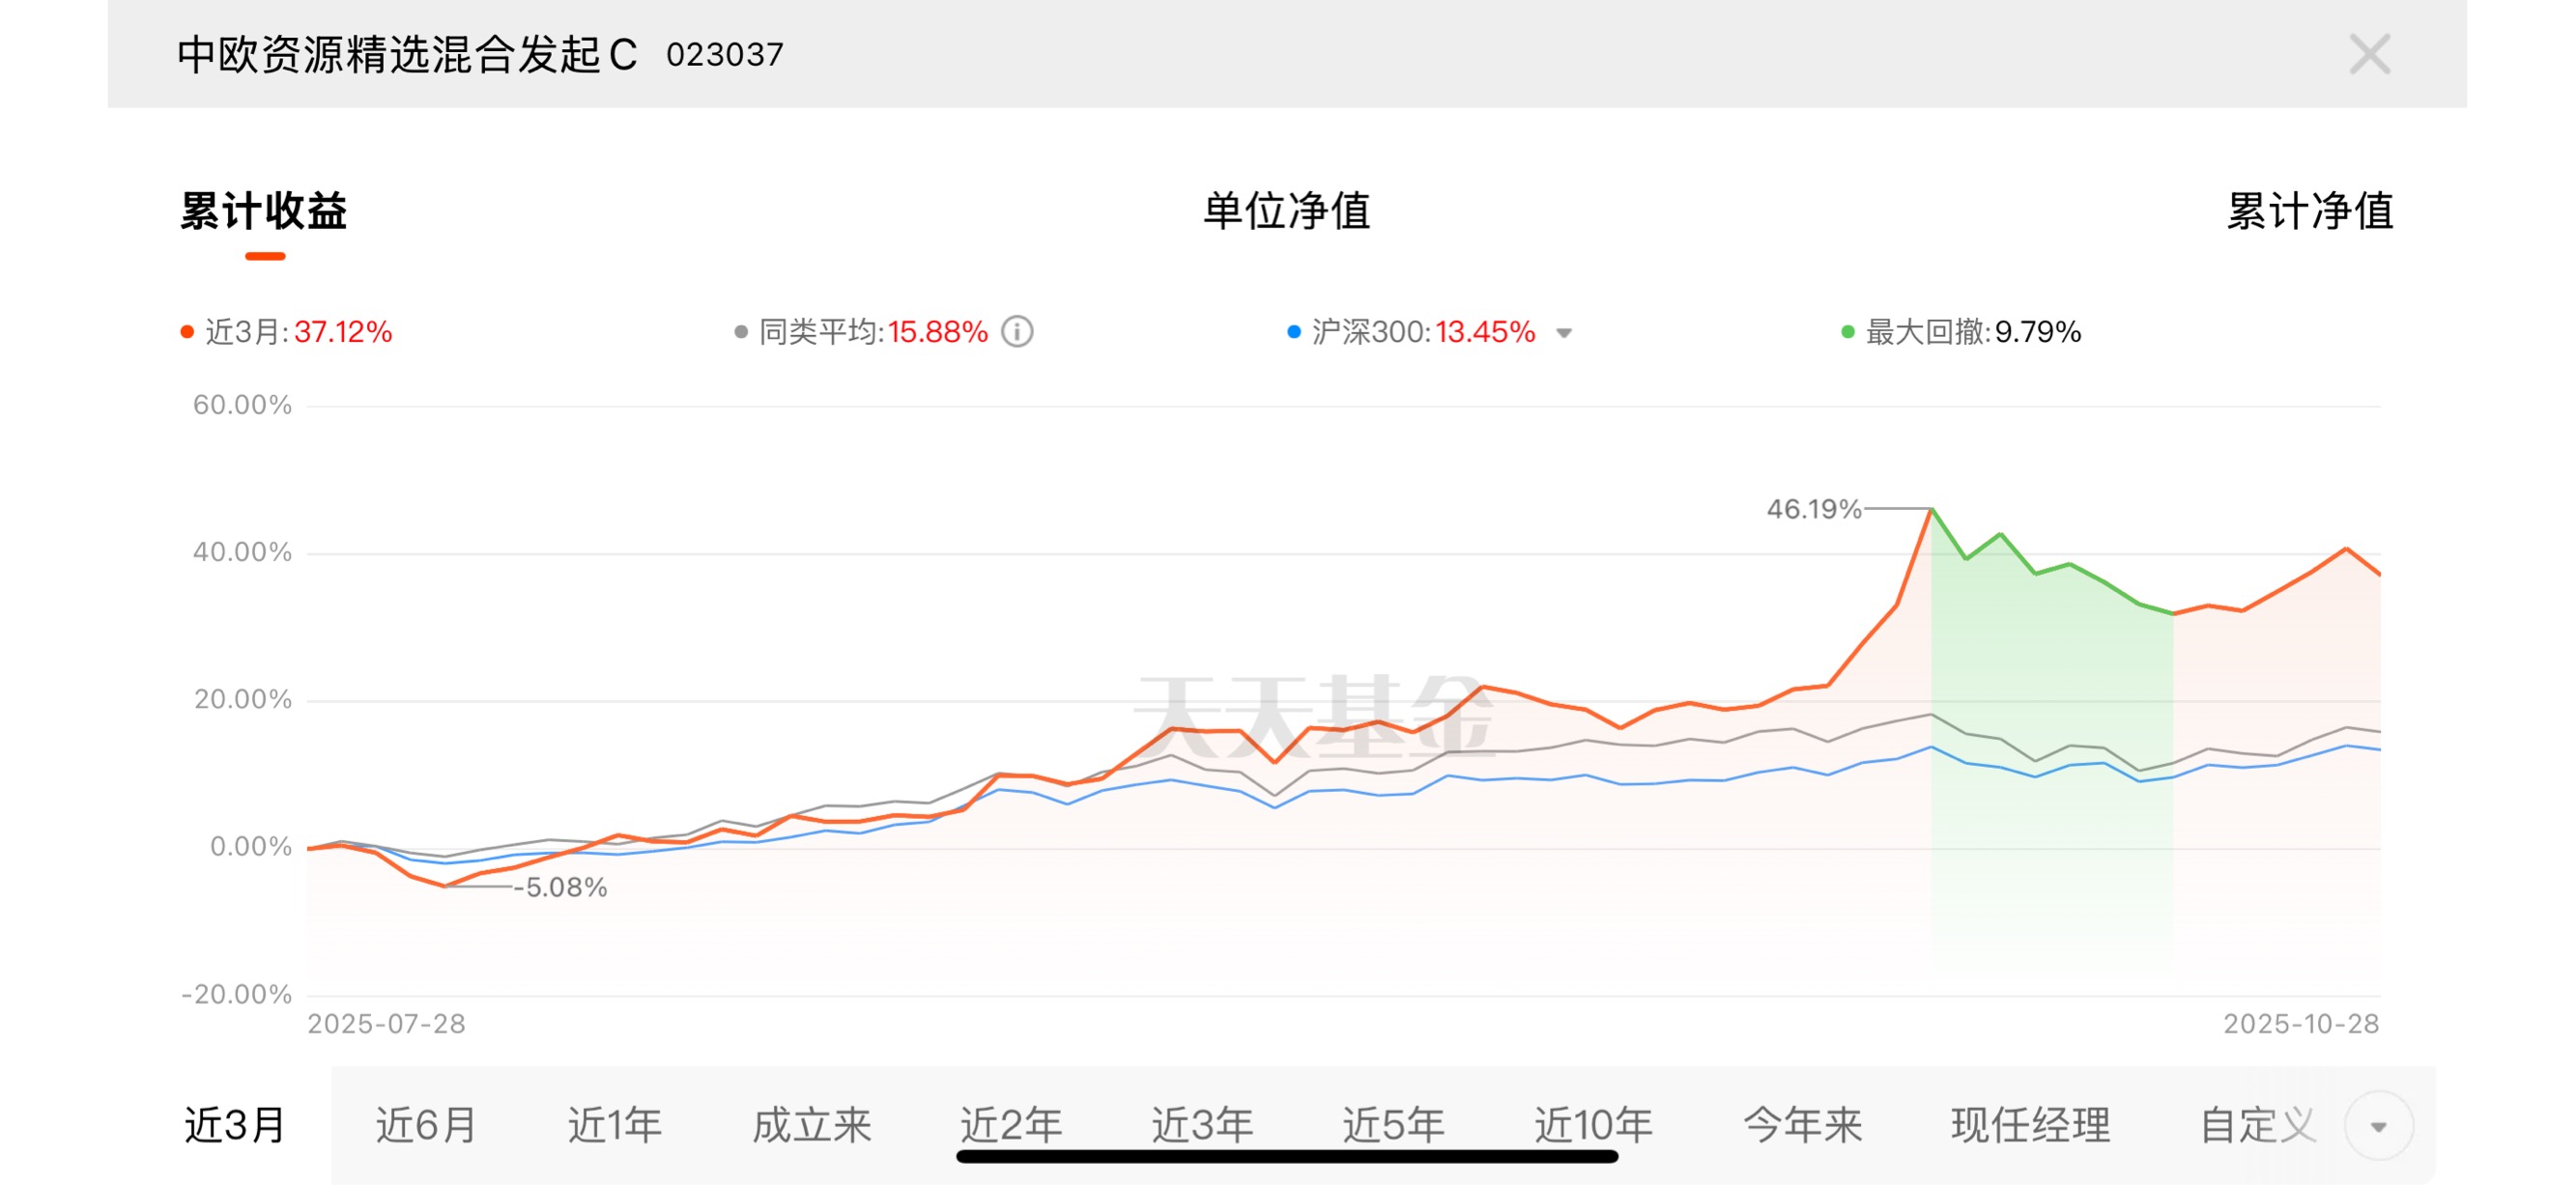The height and width of the screenshot is (1185, 2576).
Task: Choose the 成立来 period
Action: tap(812, 1125)
